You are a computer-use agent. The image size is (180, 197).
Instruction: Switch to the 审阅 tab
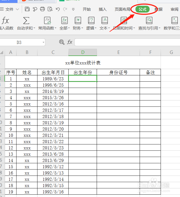[x=174, y=9]
